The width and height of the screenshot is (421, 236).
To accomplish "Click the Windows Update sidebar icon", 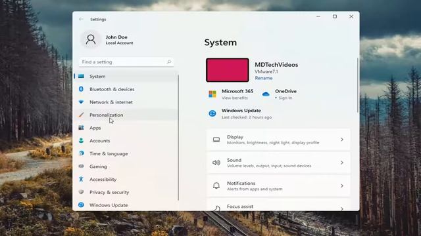I will [81, 205].
